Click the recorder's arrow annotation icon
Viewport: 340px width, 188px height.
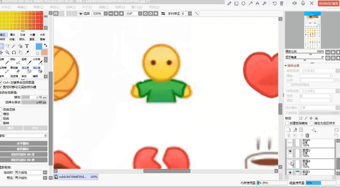[251, 3]
